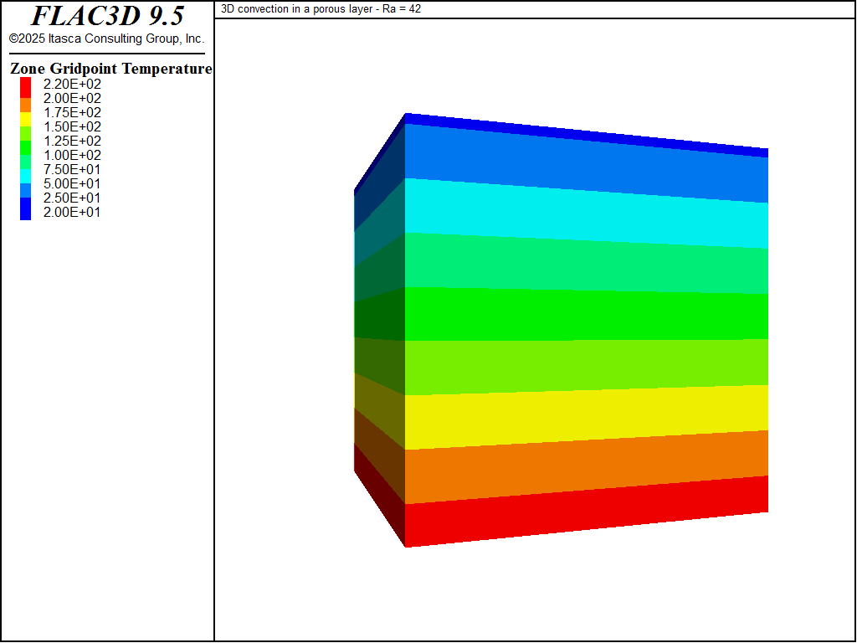Click the mint 1.00E+02 legend swatch
Image resolution: width=857 pixels, height=643 pixels.
coord(25,162)
